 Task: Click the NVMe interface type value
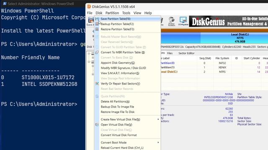(229, 94)
